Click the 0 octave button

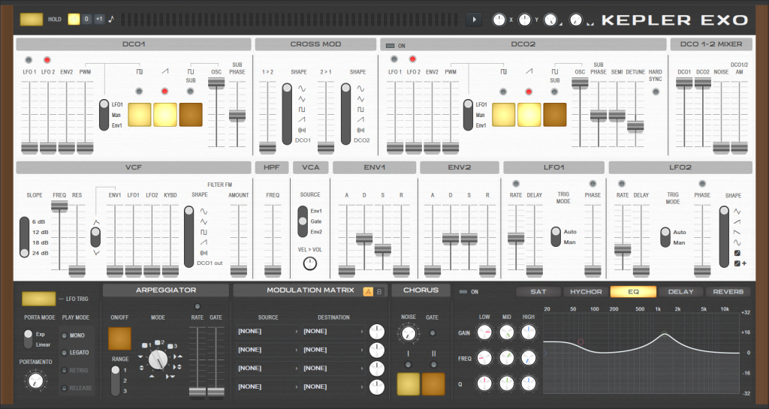[x=86, y=19]
